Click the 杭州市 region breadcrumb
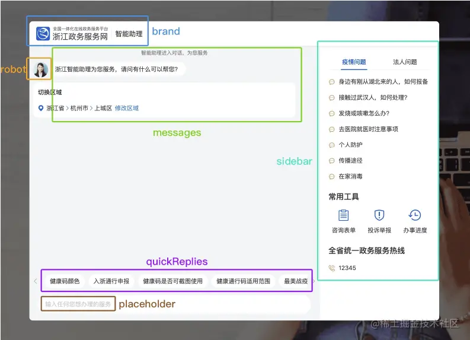The height and width of the screenshot is (340, 470). pos(79,108)
